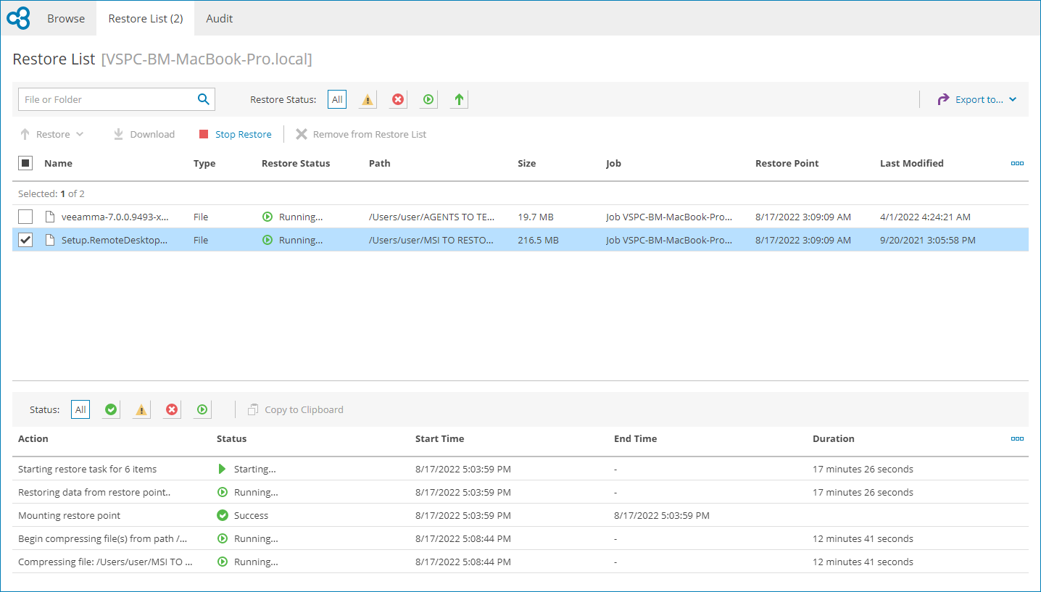Filter action log by warning icon

tap(141, 409)
